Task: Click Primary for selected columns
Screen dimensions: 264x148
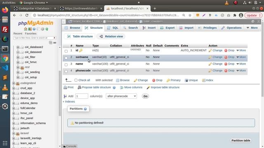Action: click(174, 80)
